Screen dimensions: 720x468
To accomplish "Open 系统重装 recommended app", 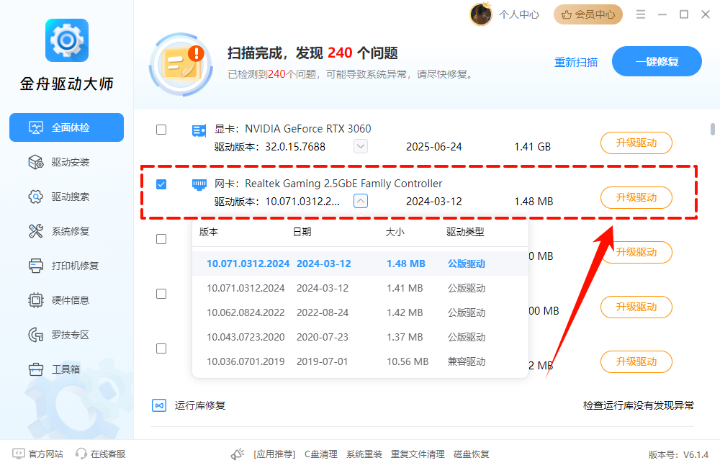I will (364, 454).
